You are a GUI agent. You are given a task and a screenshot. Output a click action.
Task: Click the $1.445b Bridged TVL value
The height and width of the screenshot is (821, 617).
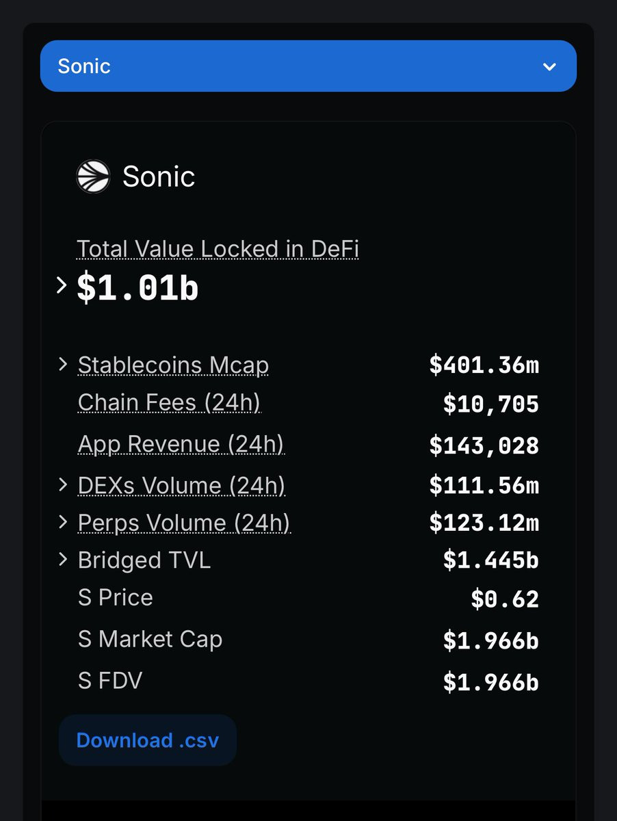491,560
